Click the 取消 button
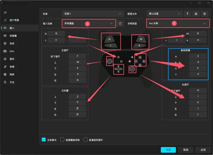 (186, 150)
